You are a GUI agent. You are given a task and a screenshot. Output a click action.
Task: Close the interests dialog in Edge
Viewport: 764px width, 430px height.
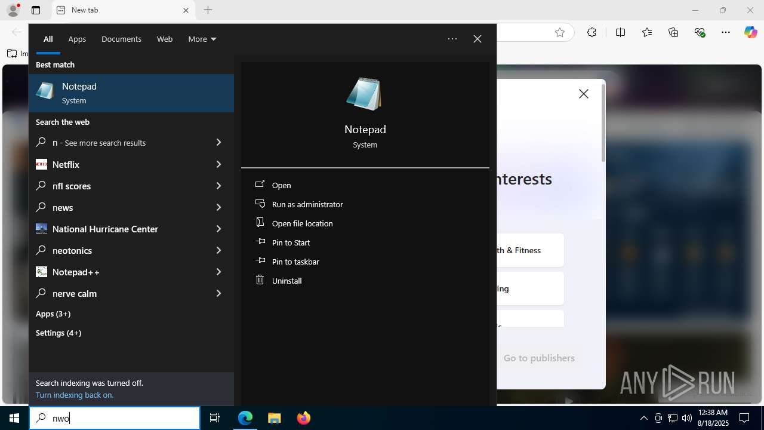[584, 94]
